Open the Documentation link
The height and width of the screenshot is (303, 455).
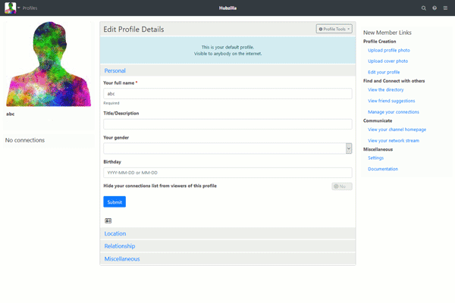383,169
